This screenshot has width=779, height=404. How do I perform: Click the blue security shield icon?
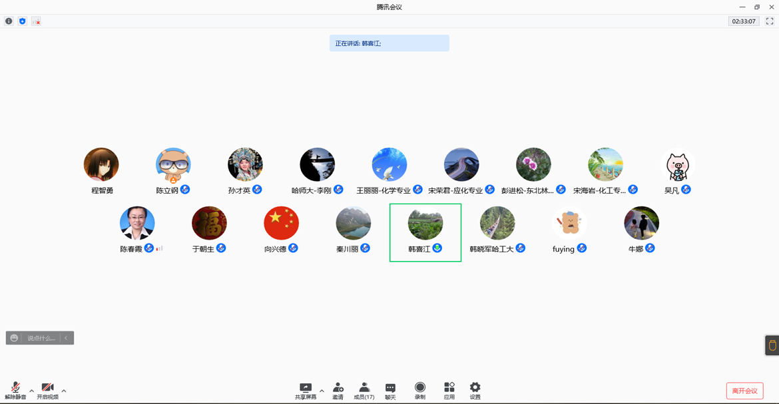click(x=22, y=21)
